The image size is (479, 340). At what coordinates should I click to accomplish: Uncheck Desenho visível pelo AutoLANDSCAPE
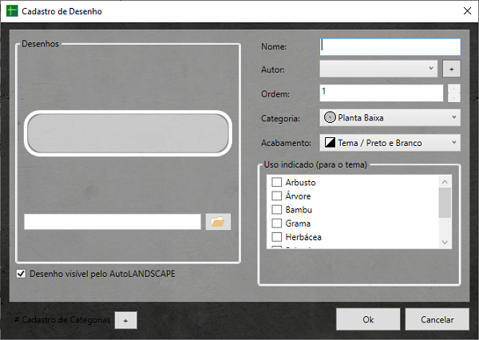[x=21, y=274]
